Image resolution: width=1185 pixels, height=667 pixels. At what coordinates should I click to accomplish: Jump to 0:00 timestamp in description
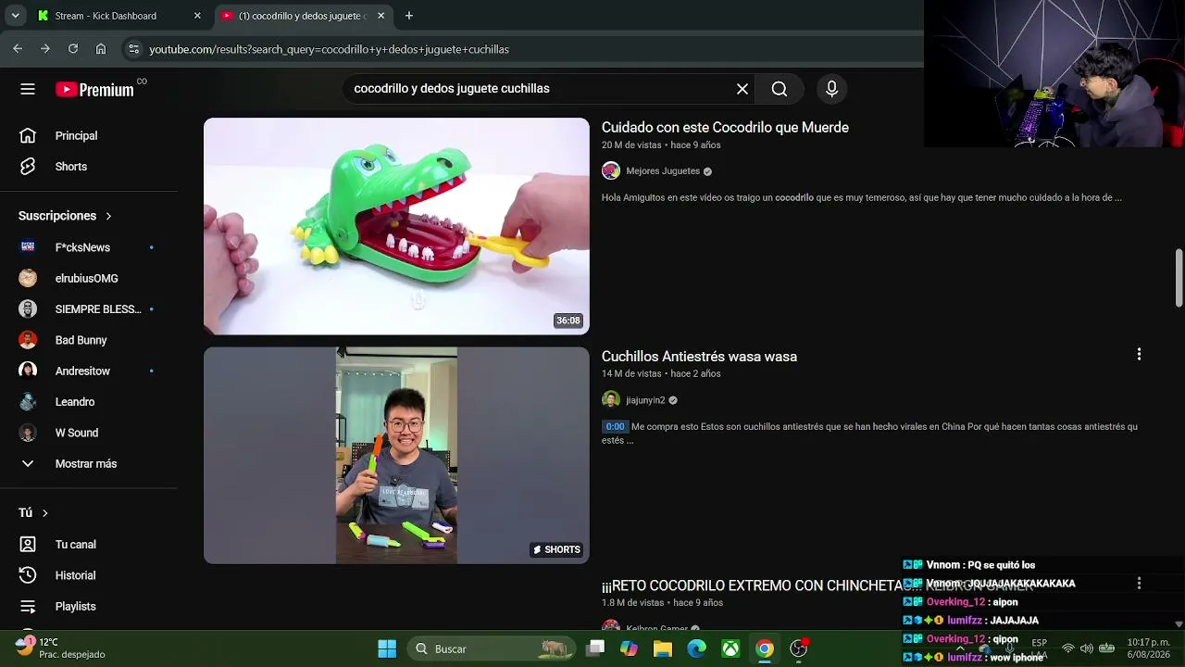616,427
